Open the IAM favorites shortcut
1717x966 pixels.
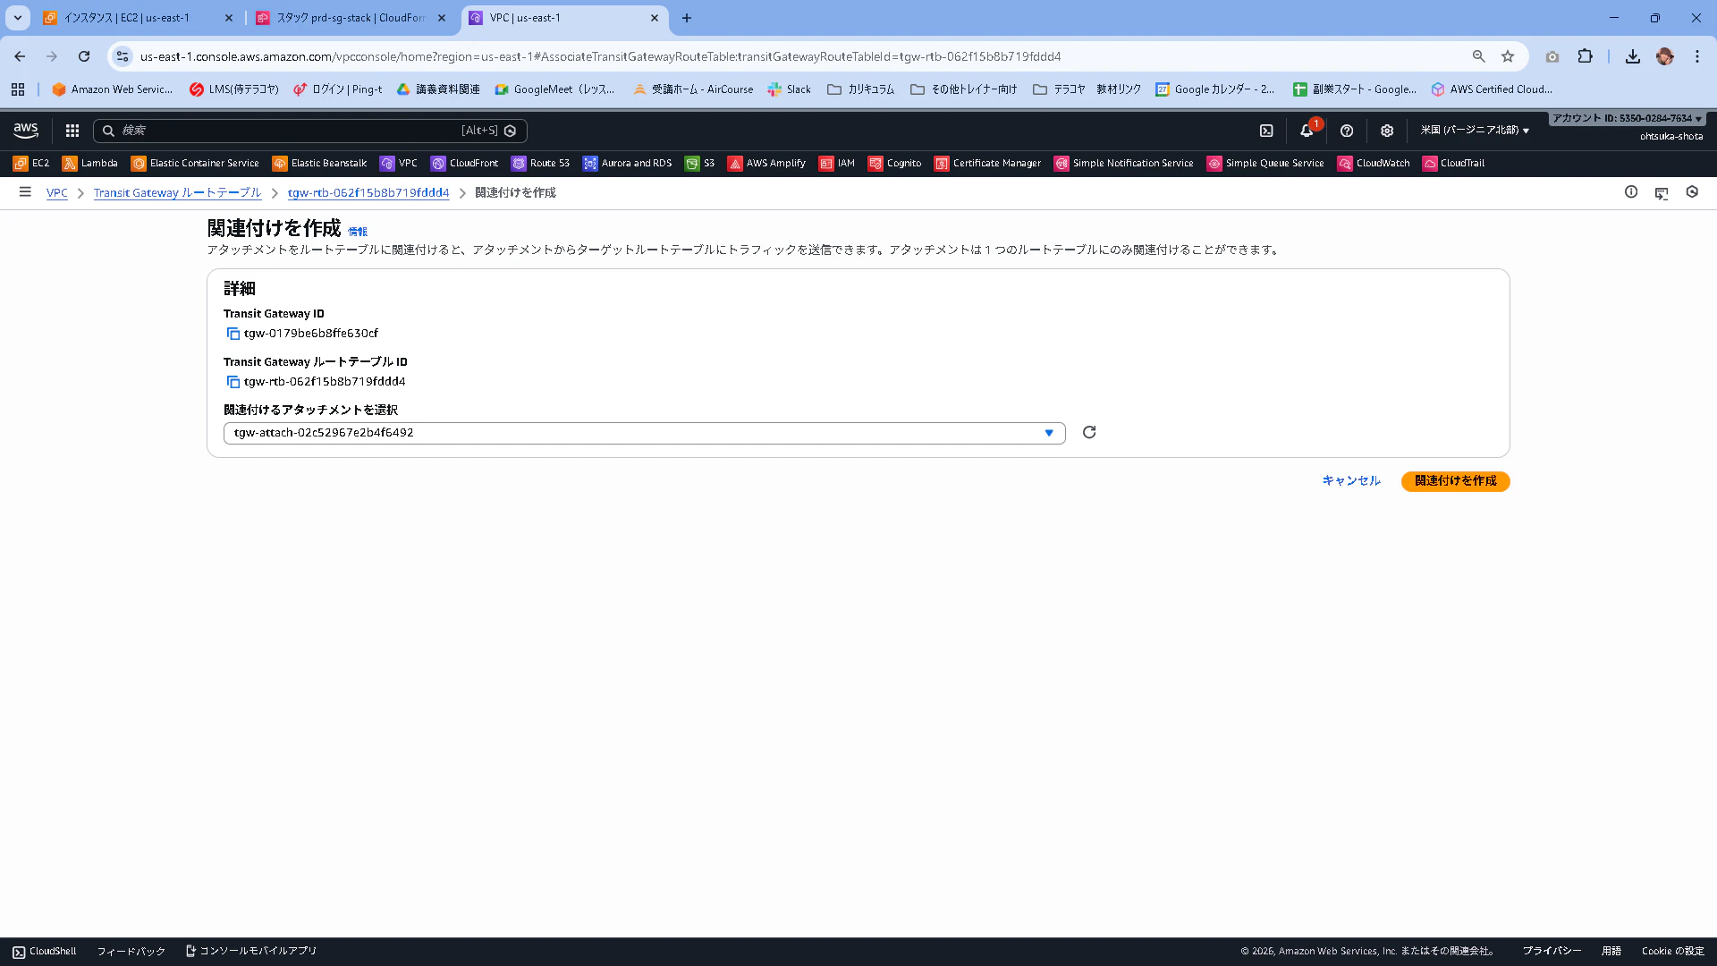pyautogui.click(x=837, y=164)
